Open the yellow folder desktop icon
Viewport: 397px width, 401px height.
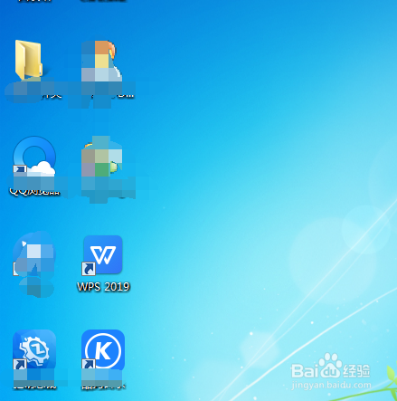[x=28, y=60]
